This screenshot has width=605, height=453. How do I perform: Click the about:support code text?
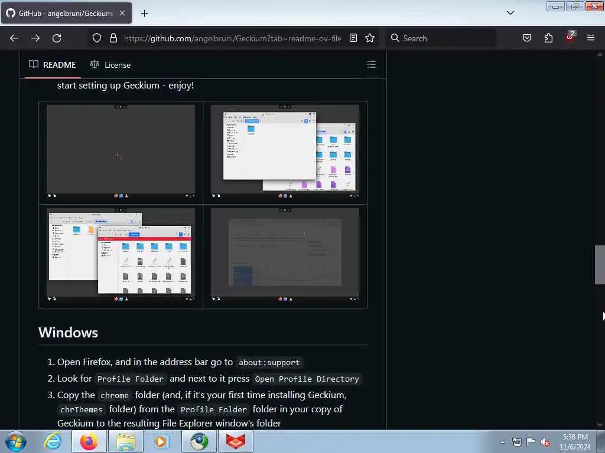(x=269, y=363)
